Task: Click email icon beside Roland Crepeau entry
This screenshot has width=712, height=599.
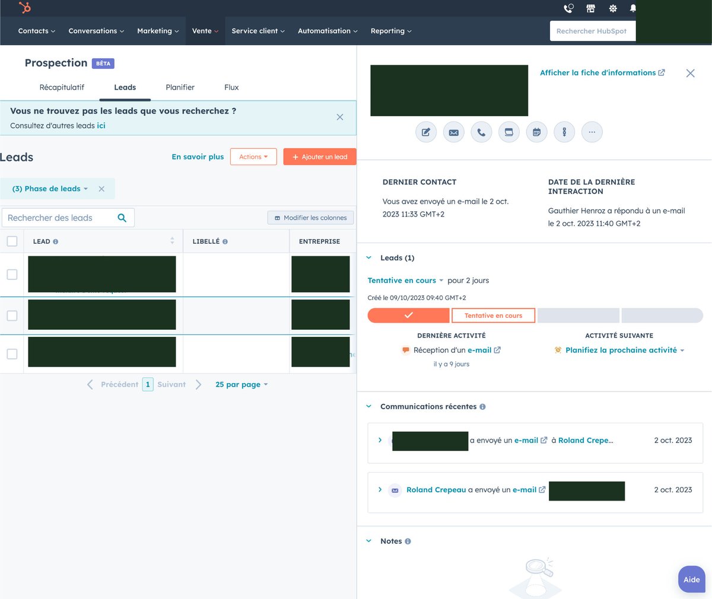Action: point(395,490)
